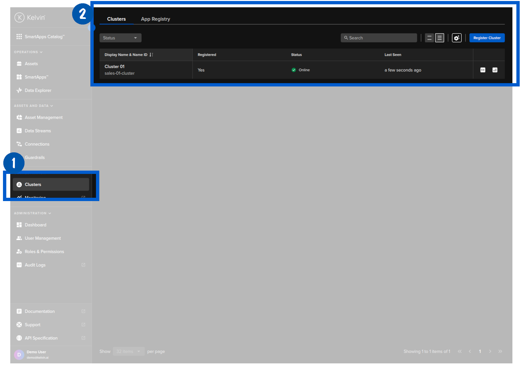Image resolution: width=523 pixels, height=371 pixels.
Task: Go to Asset Management in the sidebar
Action: [x=43, y=118]
